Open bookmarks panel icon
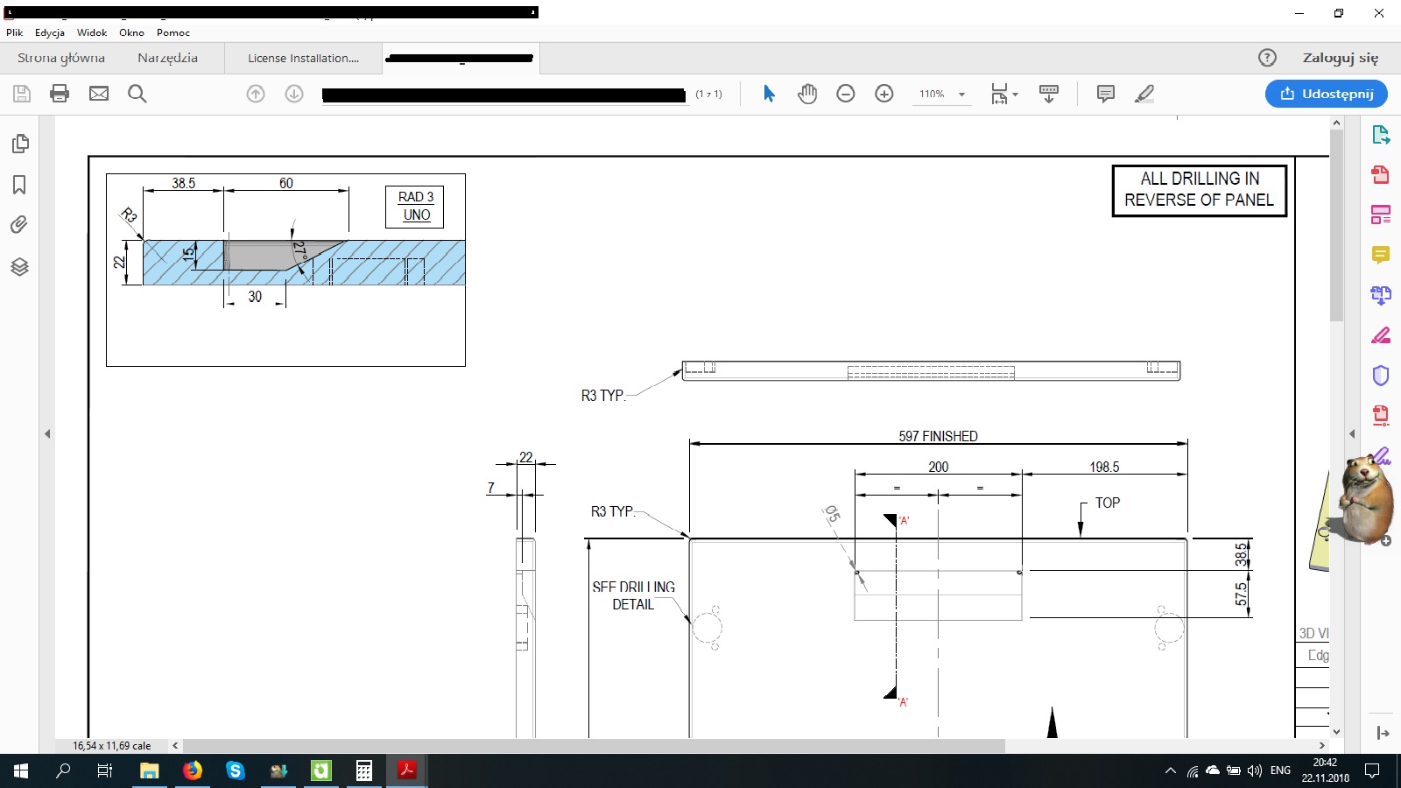 pyautogui.click(x=19, y=185)
